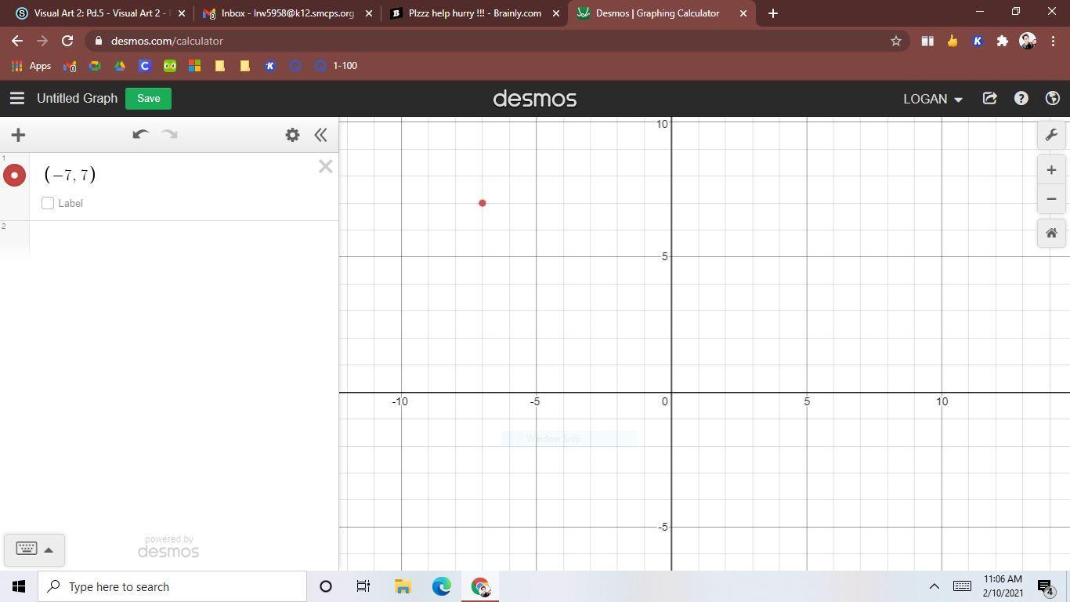Open expression list edit gear
Screen dimensions: 1070x602
[292, 135]
